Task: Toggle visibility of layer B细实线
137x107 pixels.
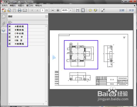Action: click(x=10, y=30)
